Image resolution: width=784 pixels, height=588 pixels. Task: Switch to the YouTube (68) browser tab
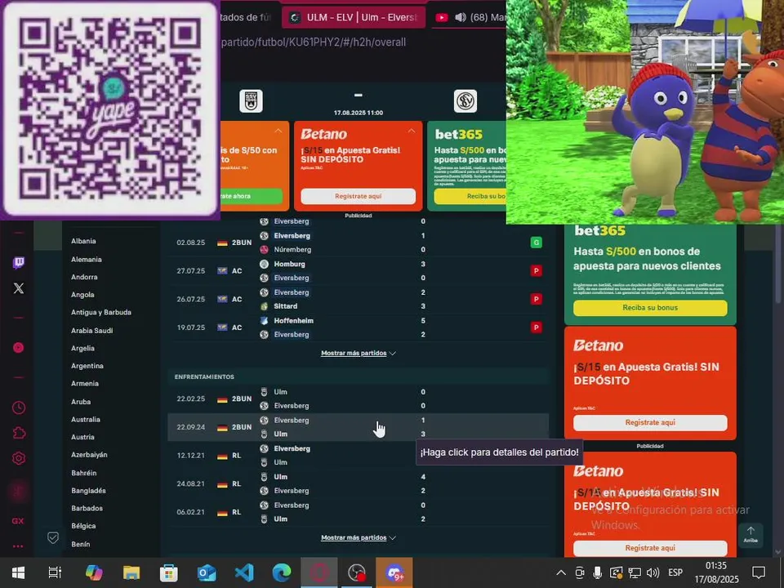tap(469, 17)
